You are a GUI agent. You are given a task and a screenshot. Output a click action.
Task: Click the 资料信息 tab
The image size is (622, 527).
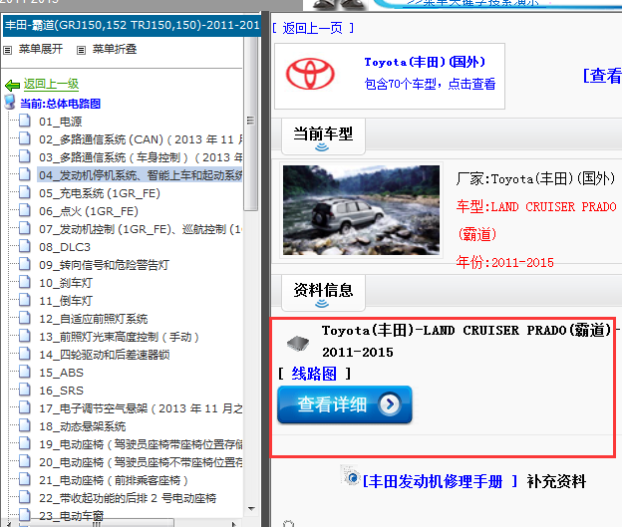pyautogui.click(x=323, y=293)
